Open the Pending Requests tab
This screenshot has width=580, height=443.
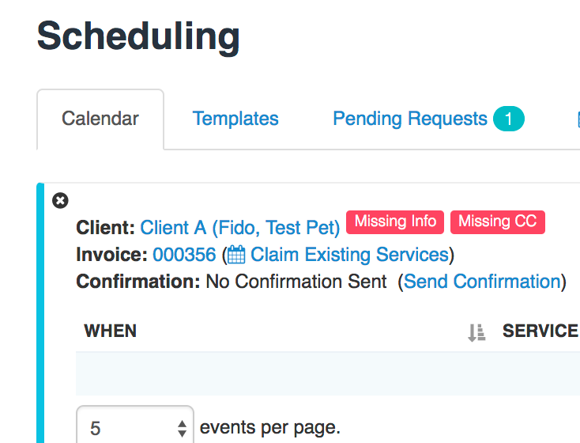pyautogui.click(x=410, y=119)
